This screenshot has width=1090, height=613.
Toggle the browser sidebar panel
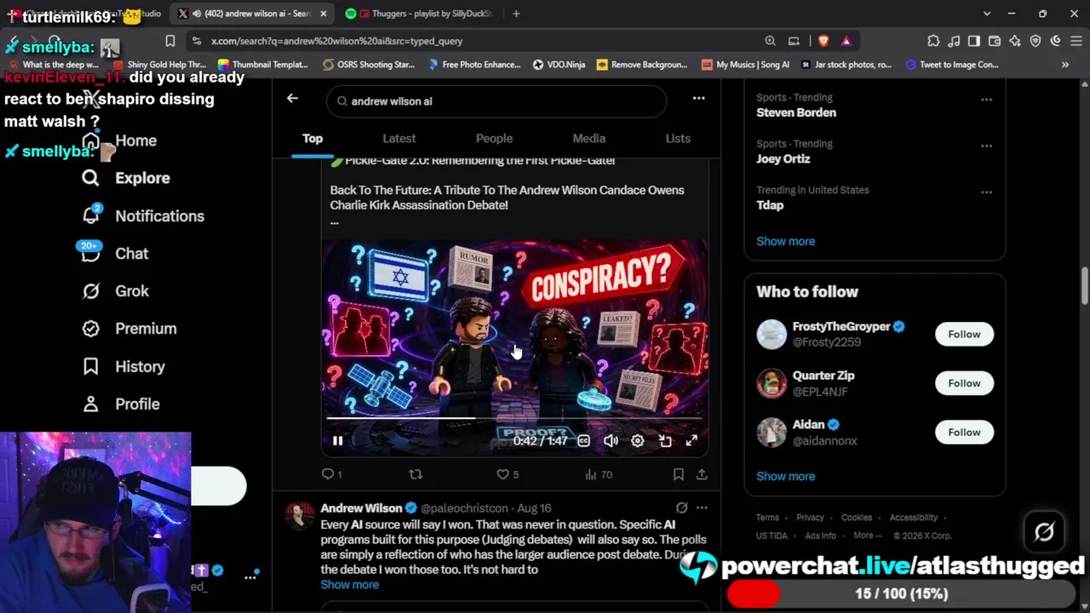974,41
